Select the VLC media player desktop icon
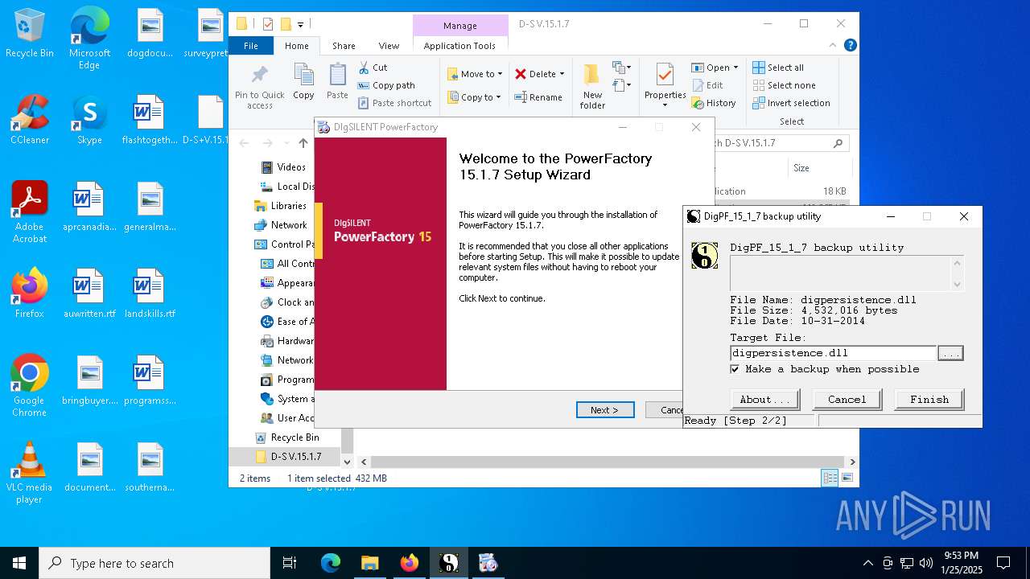The width and height of the screenshot is (1030, 579). 29,473
